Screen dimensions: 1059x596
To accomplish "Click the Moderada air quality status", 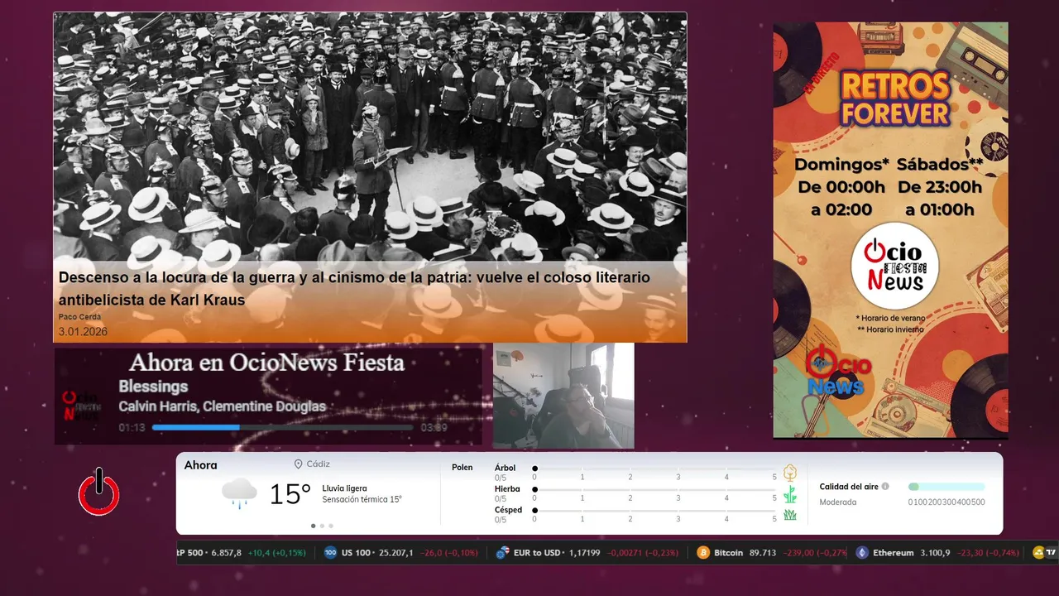I will pos(838,502).
